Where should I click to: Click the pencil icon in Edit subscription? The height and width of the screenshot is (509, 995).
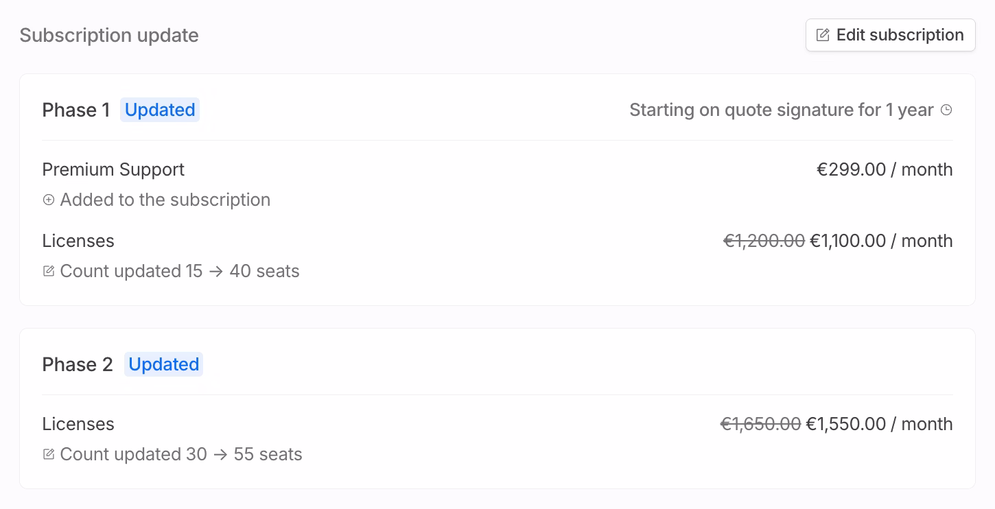point(822,35)
